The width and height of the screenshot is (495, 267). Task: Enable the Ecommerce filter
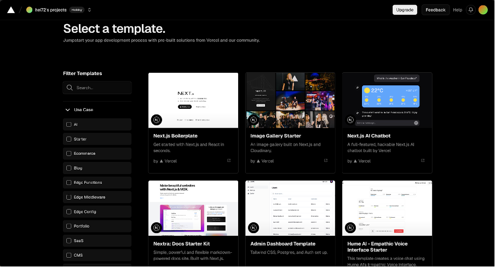click(69, 153)
